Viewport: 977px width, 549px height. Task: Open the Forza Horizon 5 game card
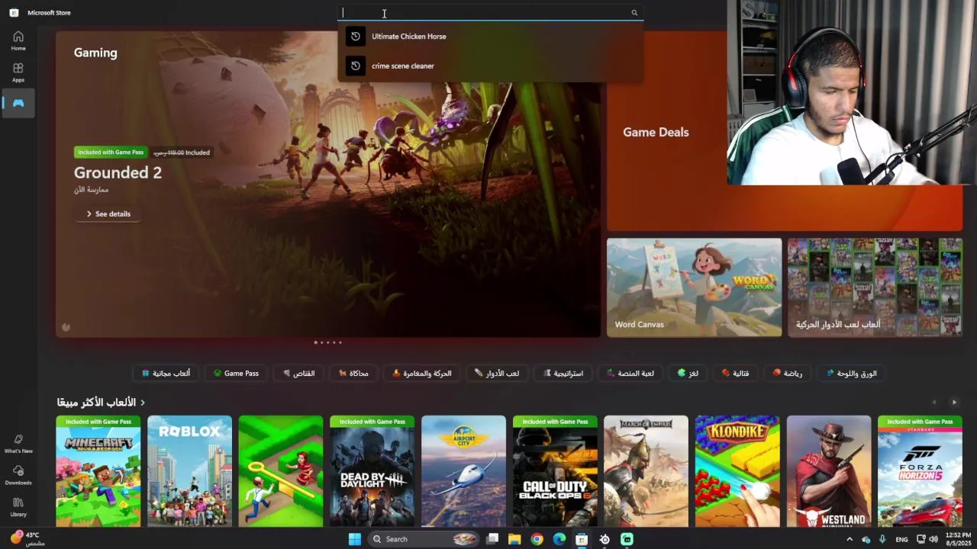tap(920, 471)
